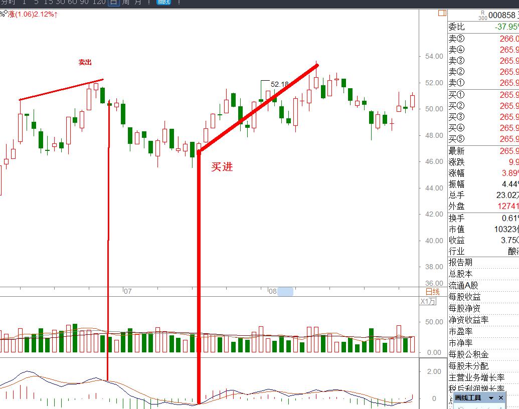The image size is (519, 409).
Task: Click the 每股公积金 row
Action: click(483, 354)
